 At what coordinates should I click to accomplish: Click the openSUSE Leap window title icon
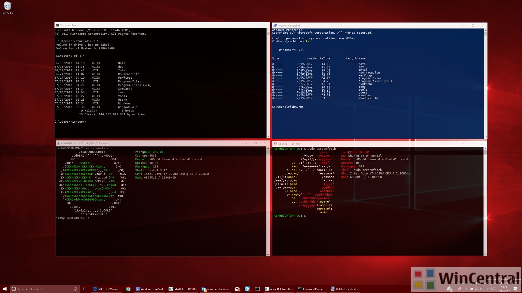click(58, 143)
